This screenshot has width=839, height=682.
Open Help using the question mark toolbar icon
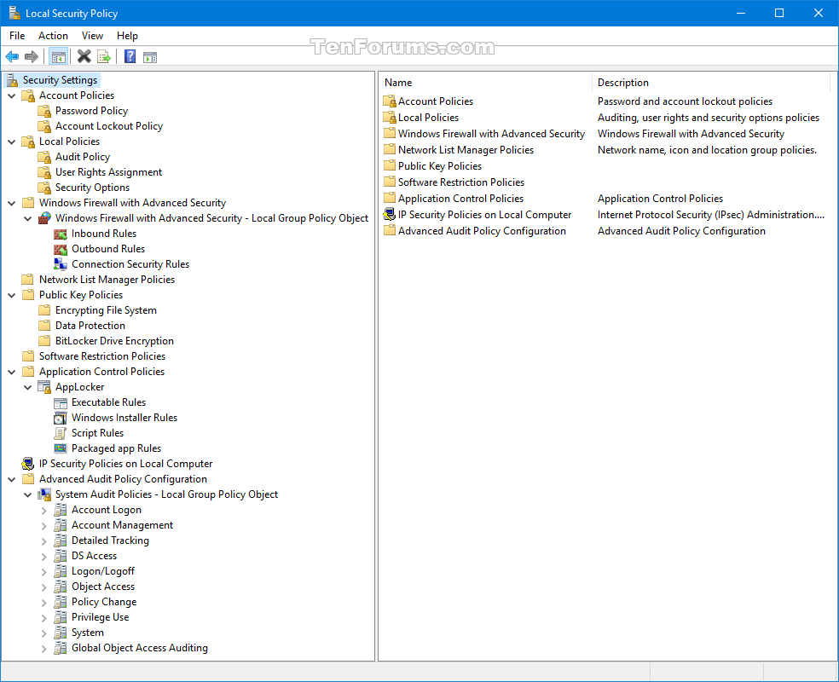[128, 56]
